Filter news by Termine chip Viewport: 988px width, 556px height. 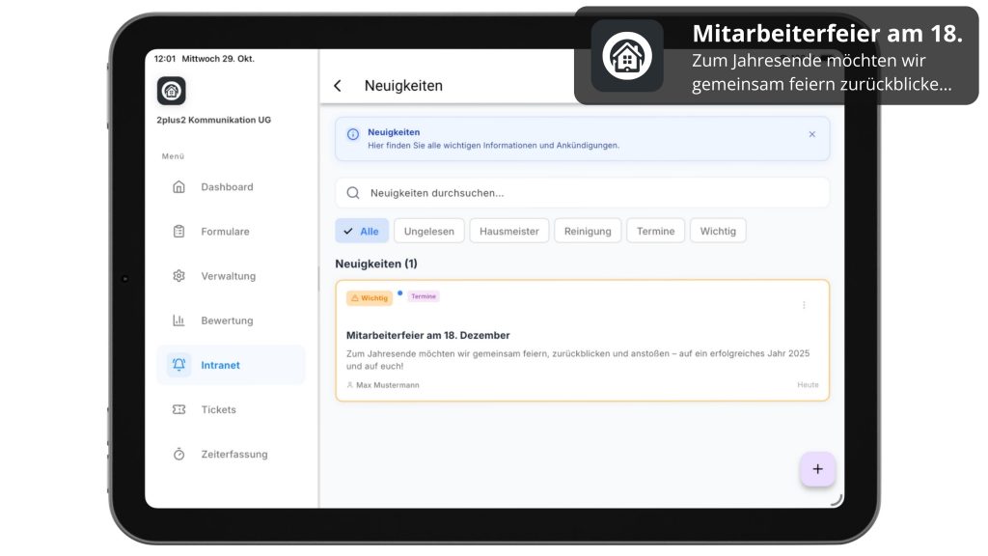point(656,232)
